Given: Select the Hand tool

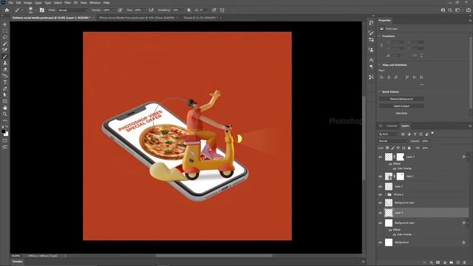Looking at the screenshot, I should pos(5,108).
